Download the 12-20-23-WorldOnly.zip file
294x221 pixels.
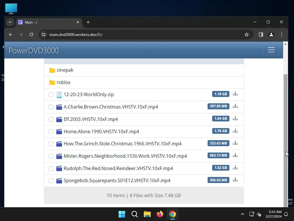click(x=235, y=94)
